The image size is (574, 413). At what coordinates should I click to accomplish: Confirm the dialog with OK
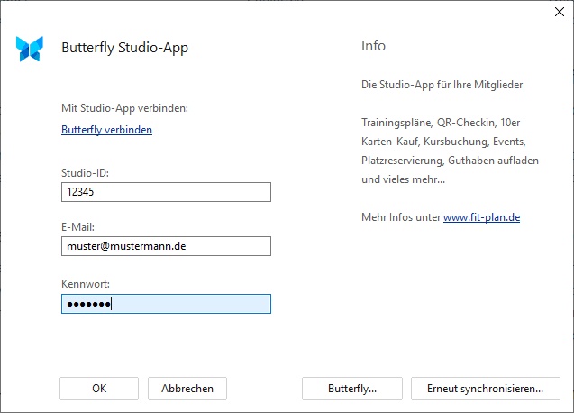click(99, 389)
